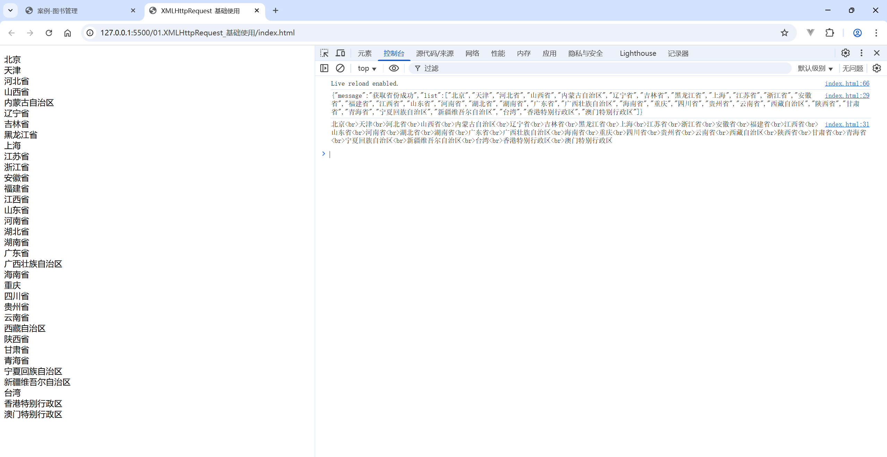Toggle the console sidebar panel icon
The width and height of the screenshot is (887, 457).
click(324, 68)
